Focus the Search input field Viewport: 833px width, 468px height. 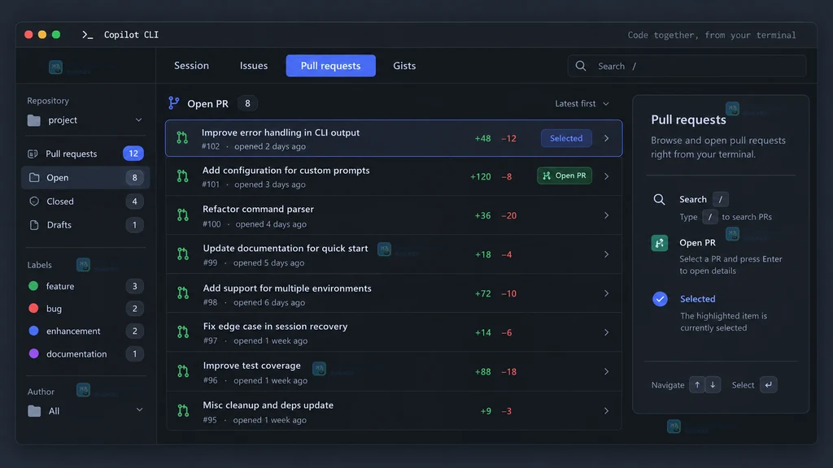tap(687, 66)
